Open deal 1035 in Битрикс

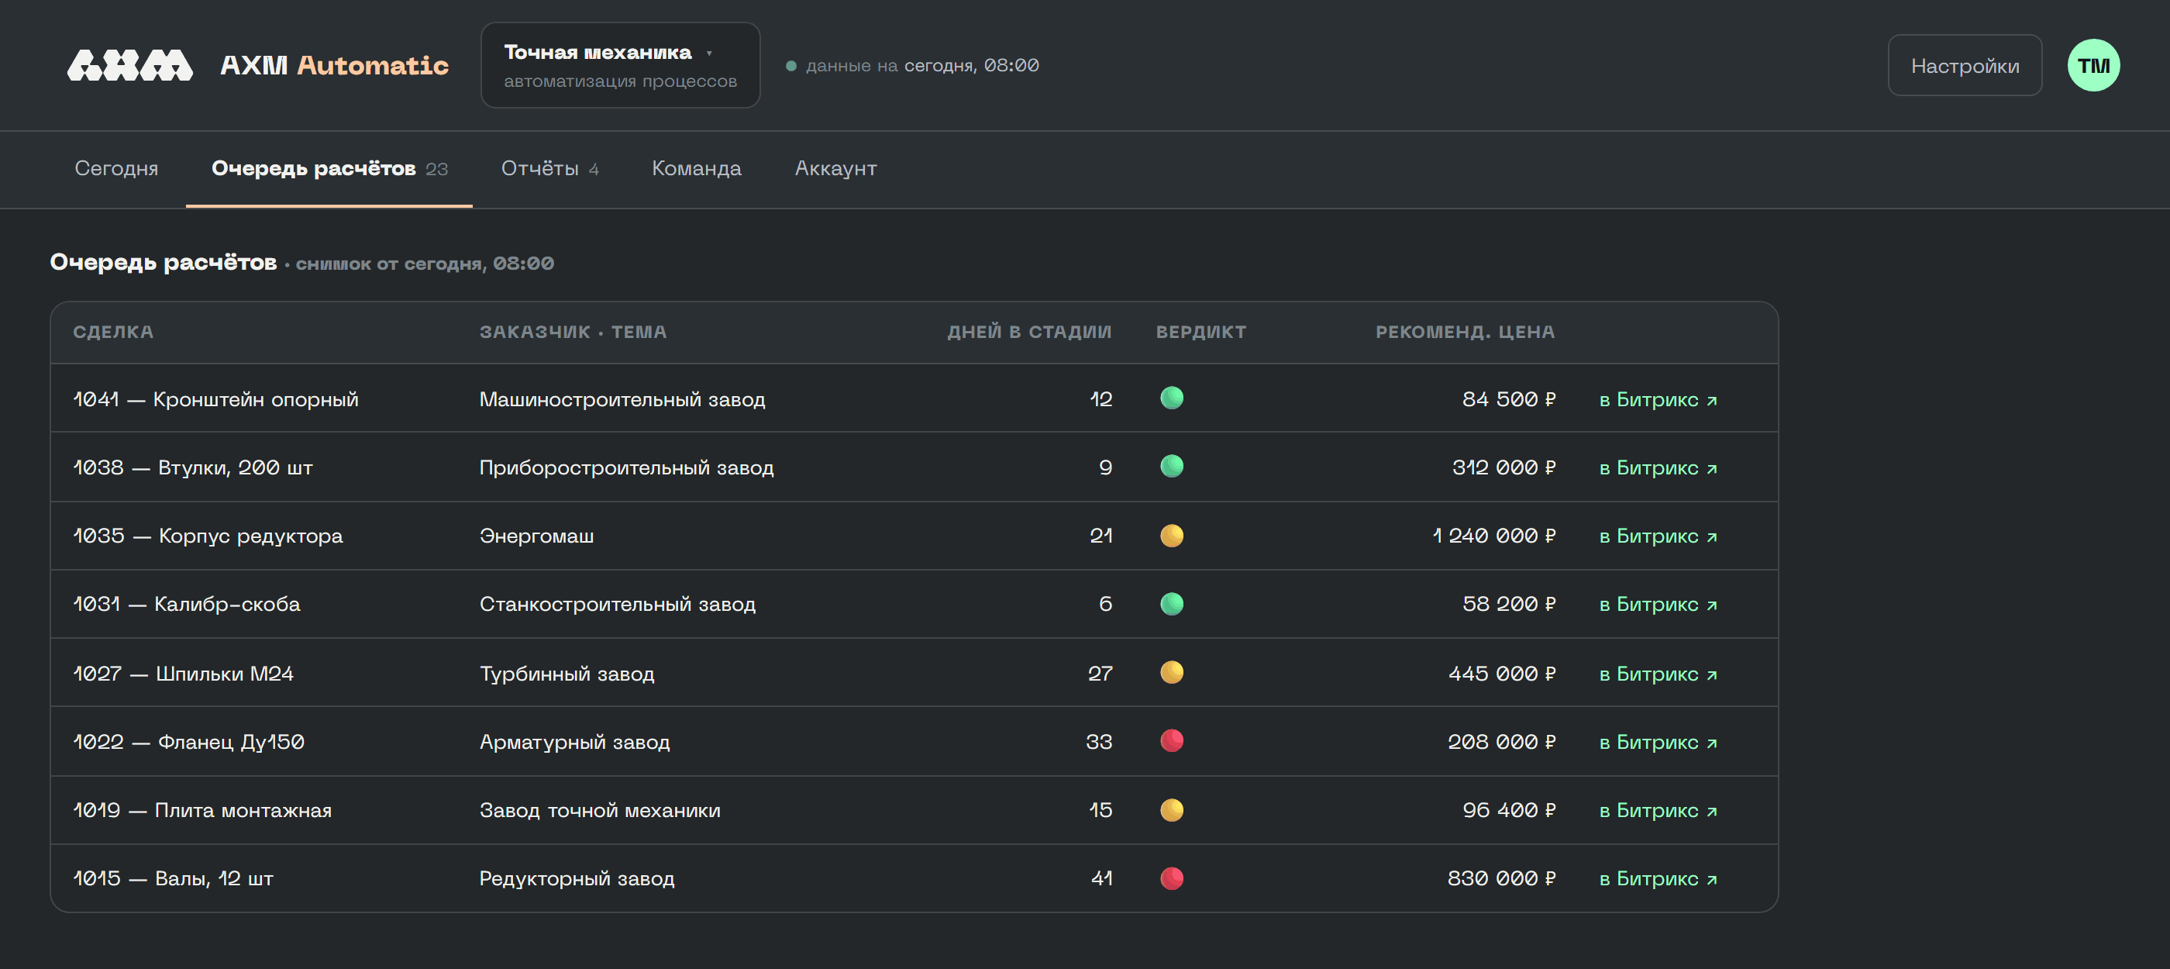click(1657, 536)
